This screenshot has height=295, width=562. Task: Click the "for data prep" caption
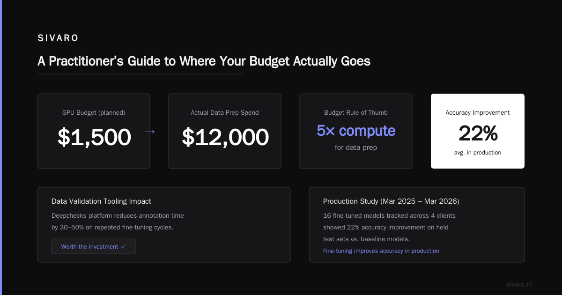pos(356,147)
